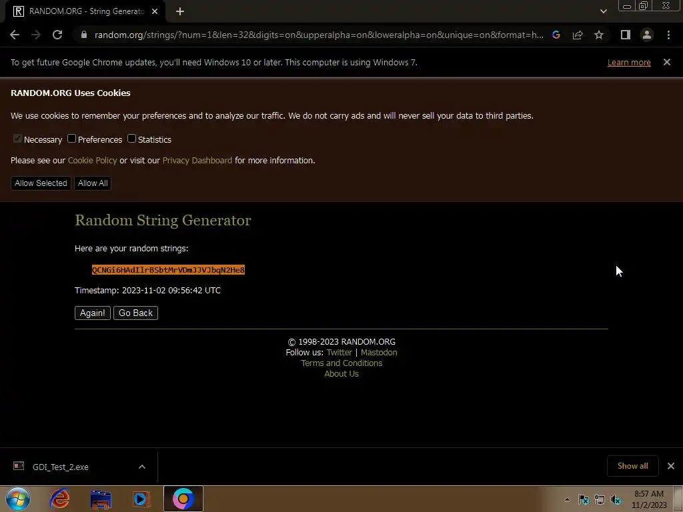Visit the Privacy Dashboard link

point(197,160)
